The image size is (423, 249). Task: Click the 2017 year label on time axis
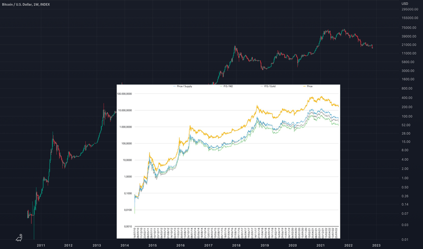pyautogui.click(x=208, y=245)
